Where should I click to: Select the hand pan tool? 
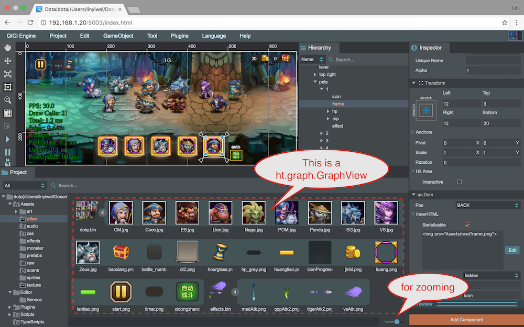click(x=7, y=48)
